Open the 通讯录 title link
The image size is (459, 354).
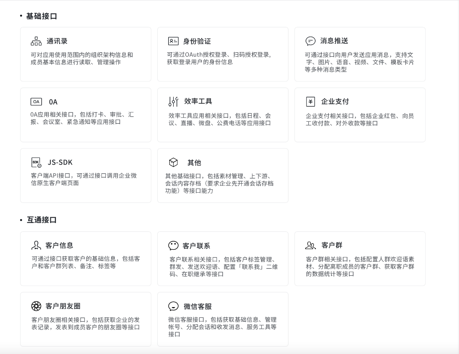pyautogui.click(x=57, y=41)
